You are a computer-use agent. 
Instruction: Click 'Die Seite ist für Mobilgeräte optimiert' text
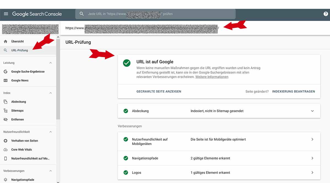(x=218, y=139)
